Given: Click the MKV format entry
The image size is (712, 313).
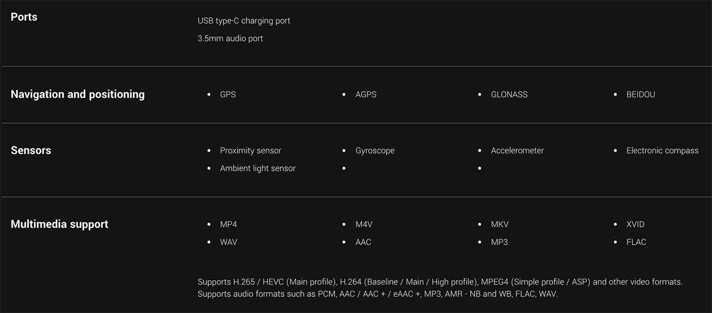Looking at the screenshot, I should (x=500, y=225).
